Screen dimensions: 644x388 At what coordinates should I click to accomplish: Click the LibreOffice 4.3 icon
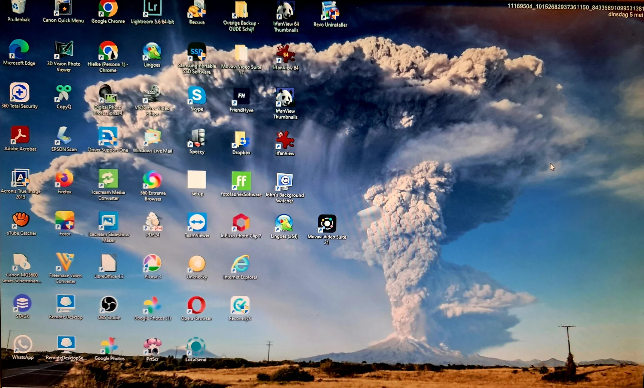(x=109, y=263)
